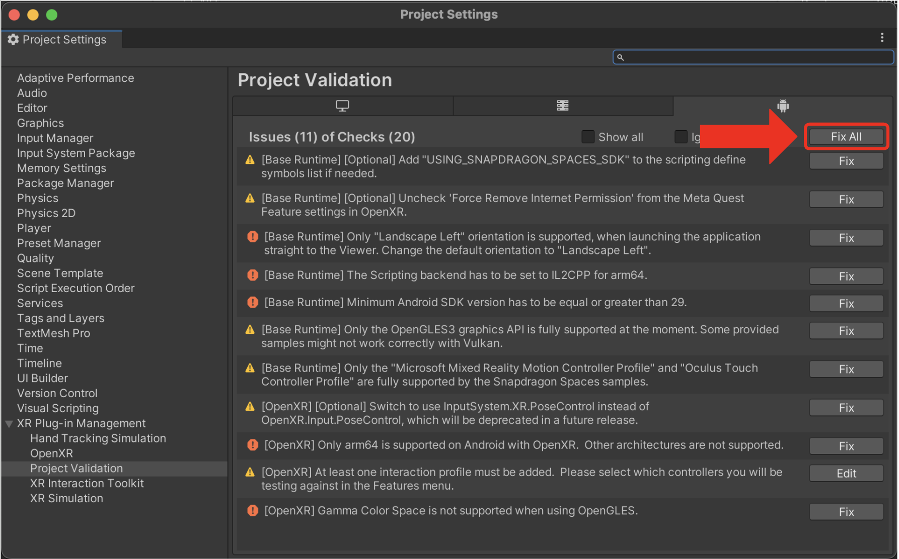Click error icon for Landscape Left issue
Image resolution: width=899 pixels, height=559 pixels.
click(x=253, y=237)
